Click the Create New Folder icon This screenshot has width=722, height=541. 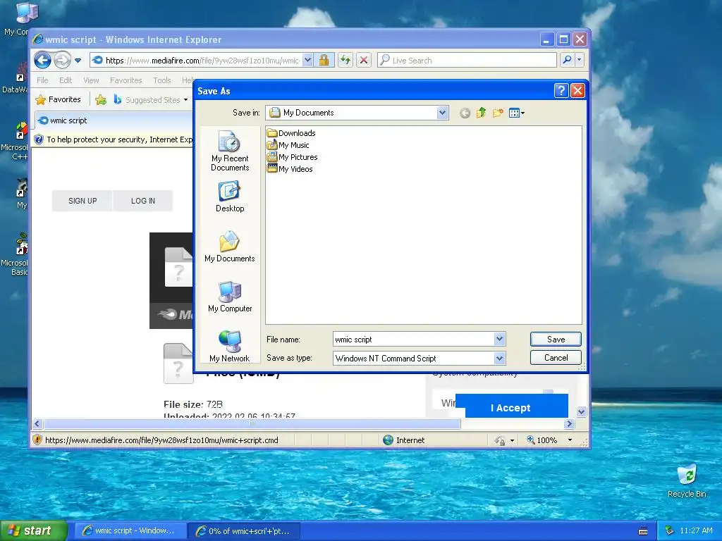[498, 113]
